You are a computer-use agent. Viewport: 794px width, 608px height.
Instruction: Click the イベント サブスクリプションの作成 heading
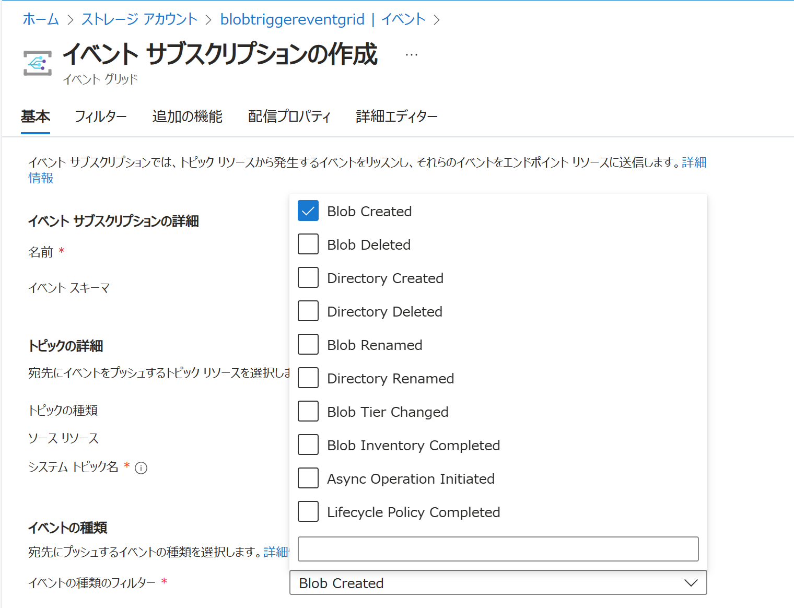pyautogui.click(x=220, y=54)
